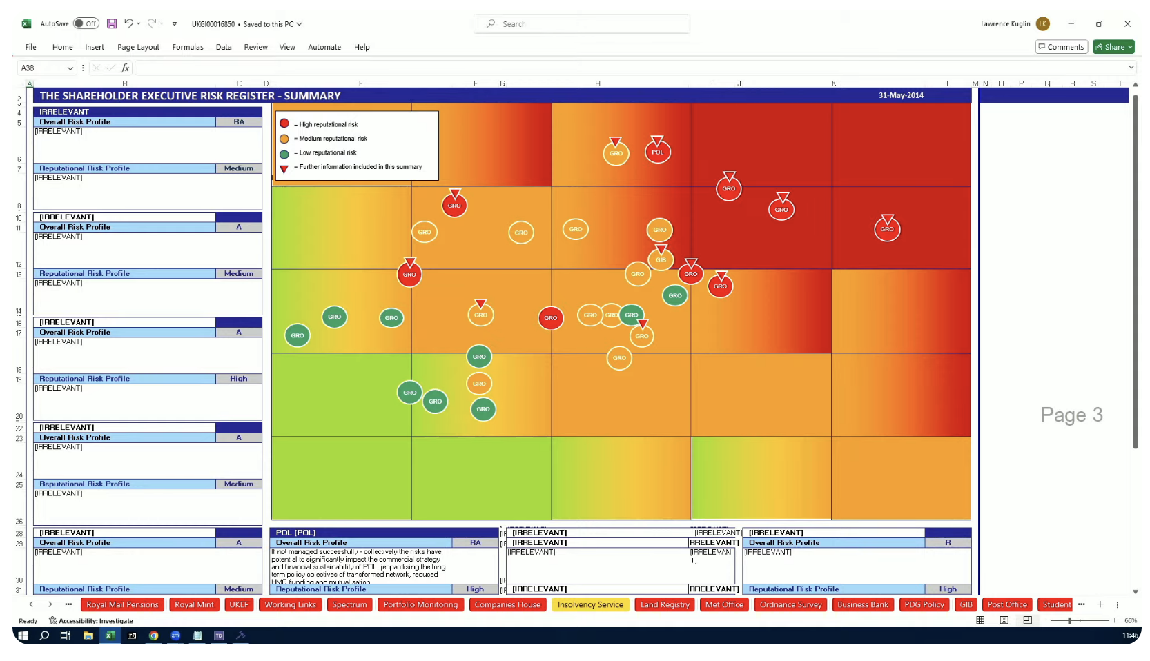Switch to the Page Layout tab
Image resolution: width=1150 pixels, height=661 pixels.
[138, 47]
